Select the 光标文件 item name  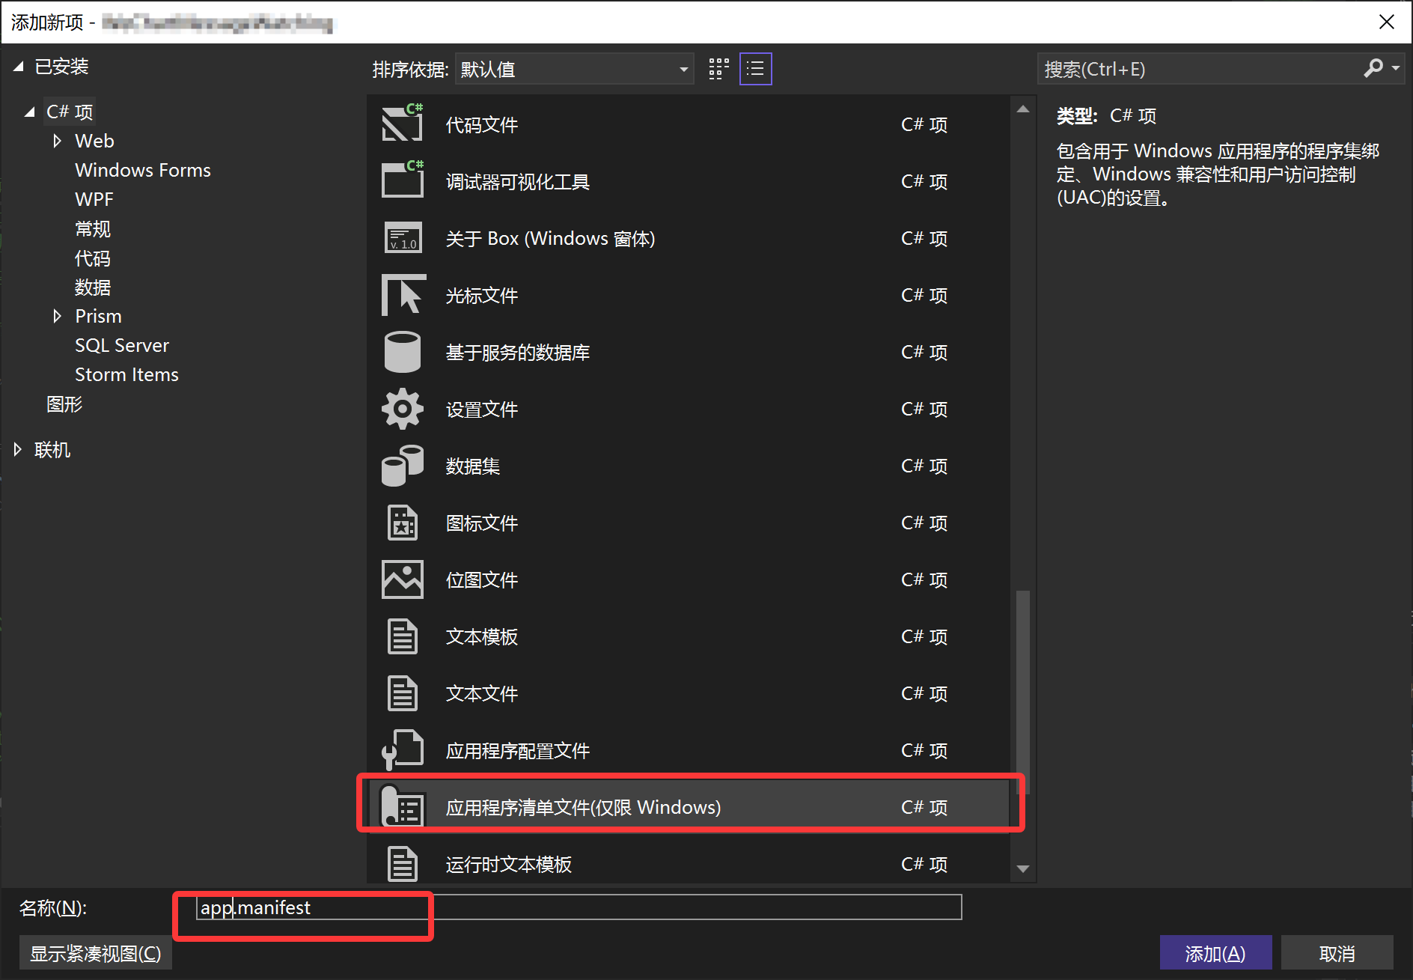(482, 295)
